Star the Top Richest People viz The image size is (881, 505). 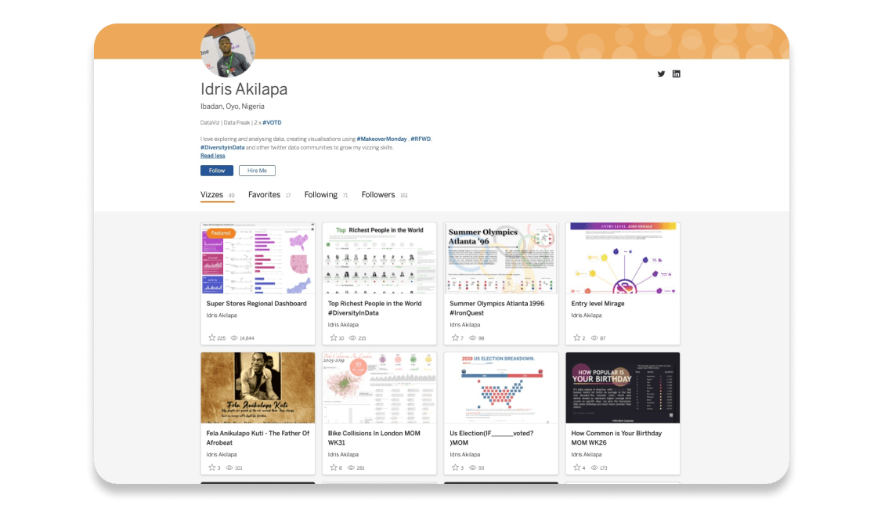point(334,337)
